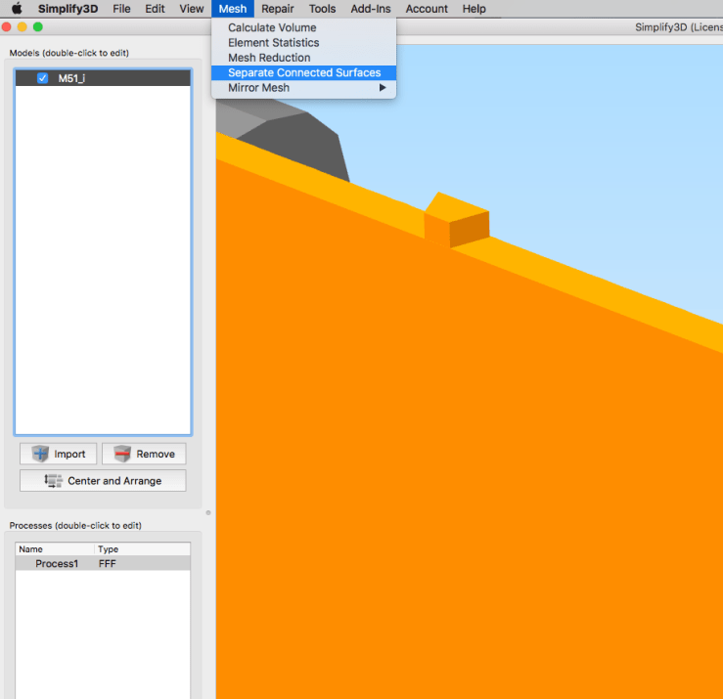Image resolution: width=723 pixels, height=699 pixels.
Task: Click the Name column header
Action: (x=55, y=549)
